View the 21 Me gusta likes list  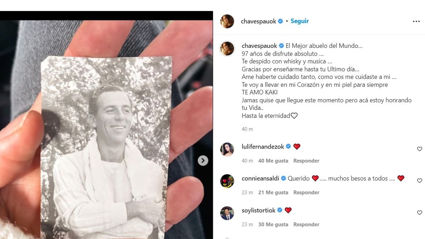tap(273, 193)
